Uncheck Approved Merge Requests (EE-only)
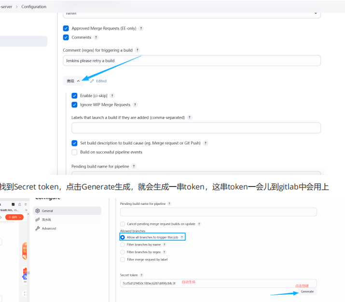Image resolution: width=345 pixels, height=302 pixels. click(66, 29)
